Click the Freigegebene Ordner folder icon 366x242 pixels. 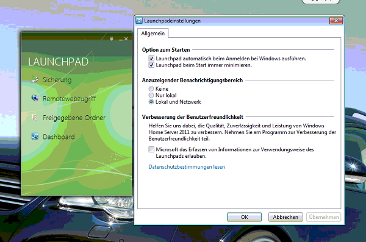pos(35,117)
